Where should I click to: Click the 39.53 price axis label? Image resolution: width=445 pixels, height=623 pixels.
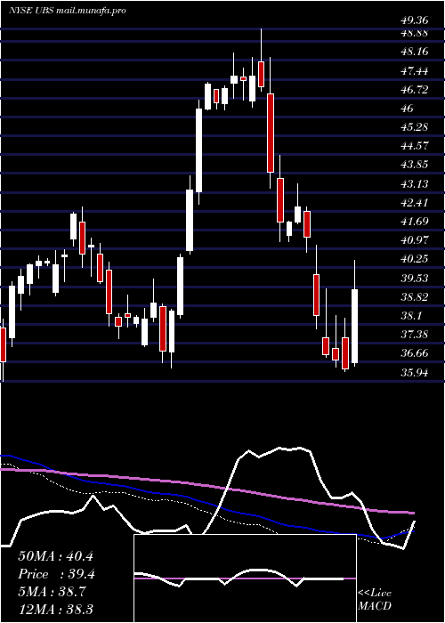[x=415, y=278]
